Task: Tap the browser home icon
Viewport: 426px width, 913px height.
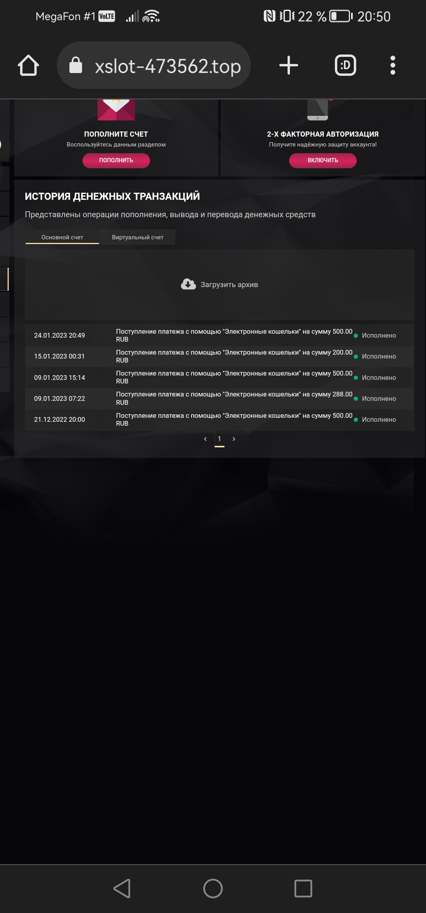Action: point(28,65)
